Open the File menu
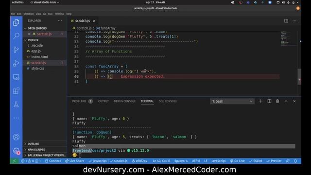The image size is (311, 175). [x=13, y=14]
